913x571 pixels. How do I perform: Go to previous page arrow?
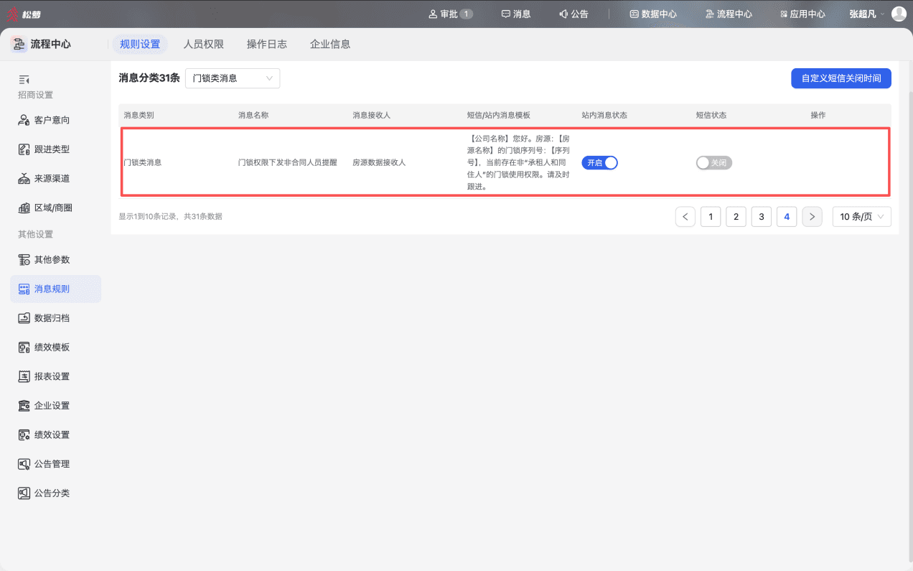point(685,217)
